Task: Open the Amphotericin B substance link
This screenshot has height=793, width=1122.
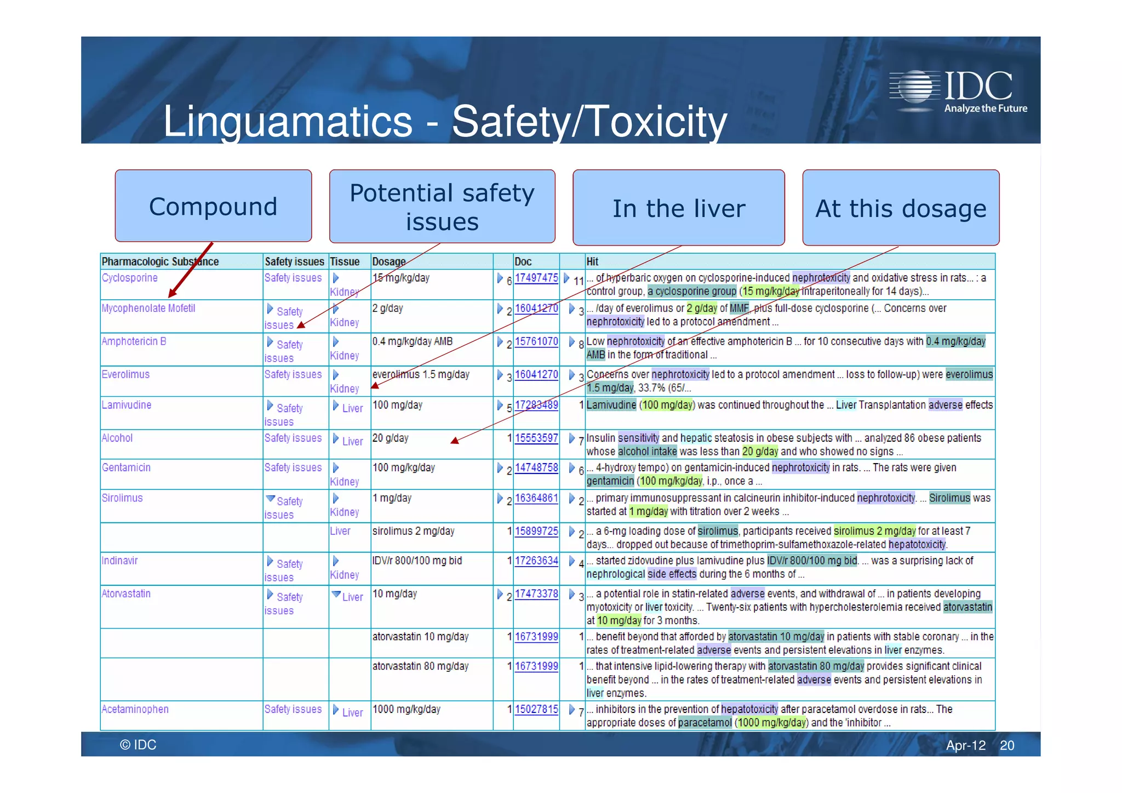Action: tap(134, 341)
